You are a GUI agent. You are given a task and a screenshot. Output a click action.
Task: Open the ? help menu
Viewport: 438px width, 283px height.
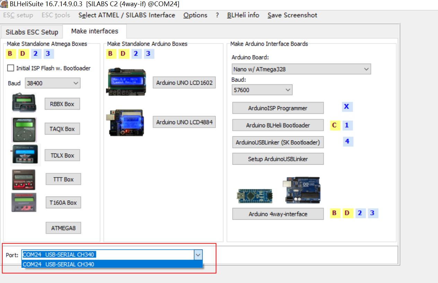click(x=217, y=15)
